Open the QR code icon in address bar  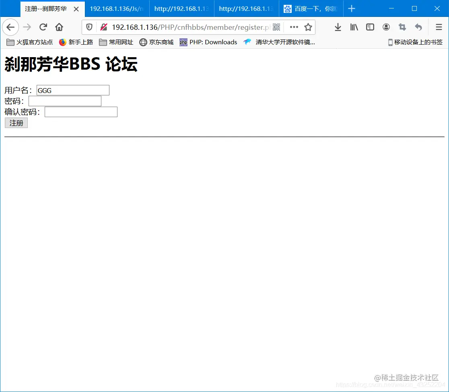[276, 27]
